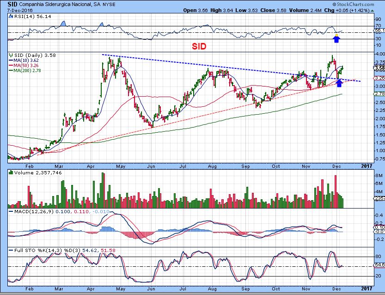Image resolution: width=385 pixels, height=295 pixels.
Task: Click the May label under the price chart
Action: (x=121, y=166)
